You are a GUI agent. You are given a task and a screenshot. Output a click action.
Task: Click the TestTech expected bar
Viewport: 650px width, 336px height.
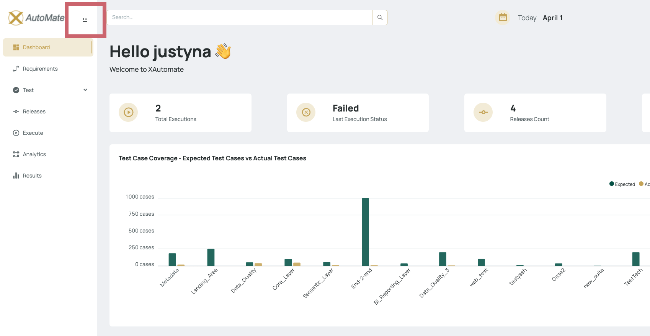(636, 259)
